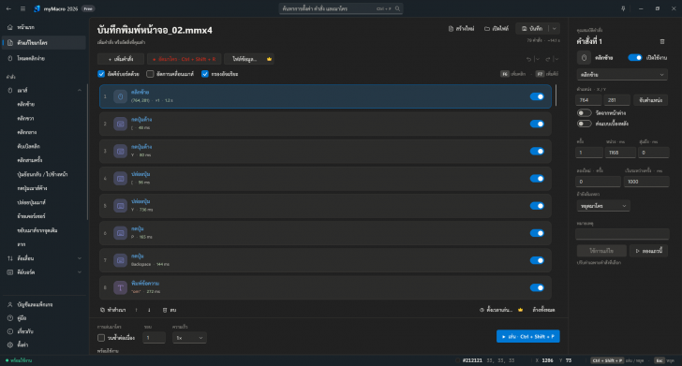Viewport: 682px width, 366px height.
Task: Turn off the row 8 text command toggle
Action: point(537,287)
